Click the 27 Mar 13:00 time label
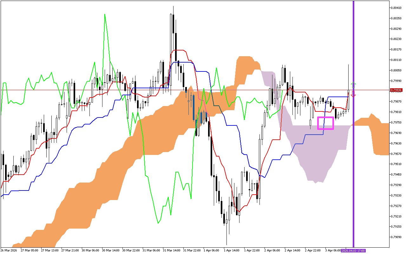406x254 pixels. click(x=49, y=251)
